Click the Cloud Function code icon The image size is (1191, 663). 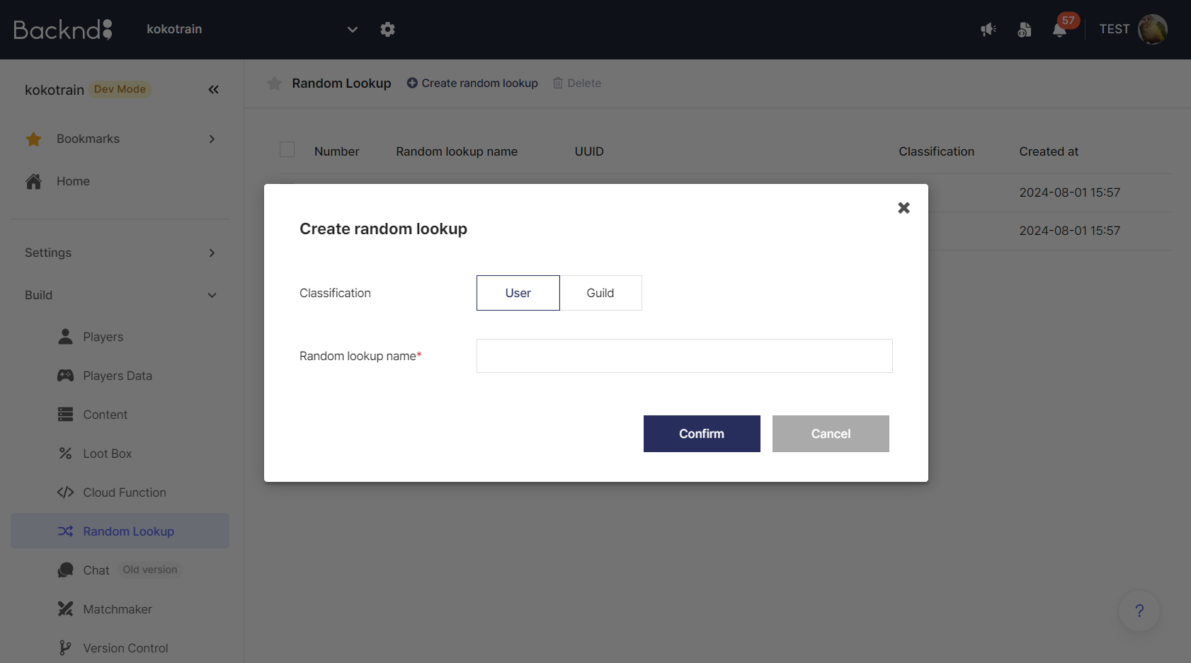pyautogui.click(x=65, y=492)
